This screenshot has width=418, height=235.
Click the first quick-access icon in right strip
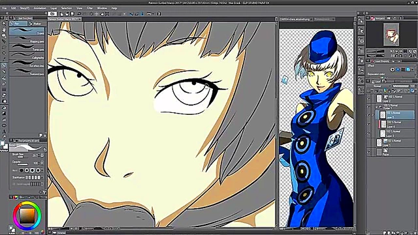click(361, 21)
